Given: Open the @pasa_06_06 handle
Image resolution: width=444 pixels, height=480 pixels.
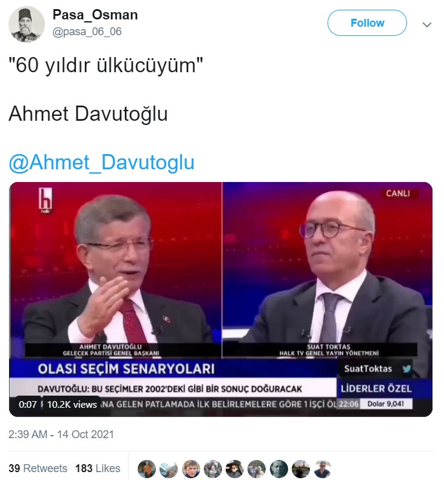Looking at the screenshot, I should point(87,32).
